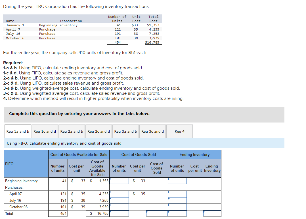Click the '7,258' July 16 cost cell in FIFO table
The width and height of the screenshot is (306, 219).
coord(98,200)
